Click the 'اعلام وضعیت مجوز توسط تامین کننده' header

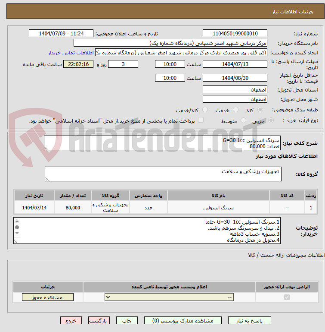click(169, 287)
